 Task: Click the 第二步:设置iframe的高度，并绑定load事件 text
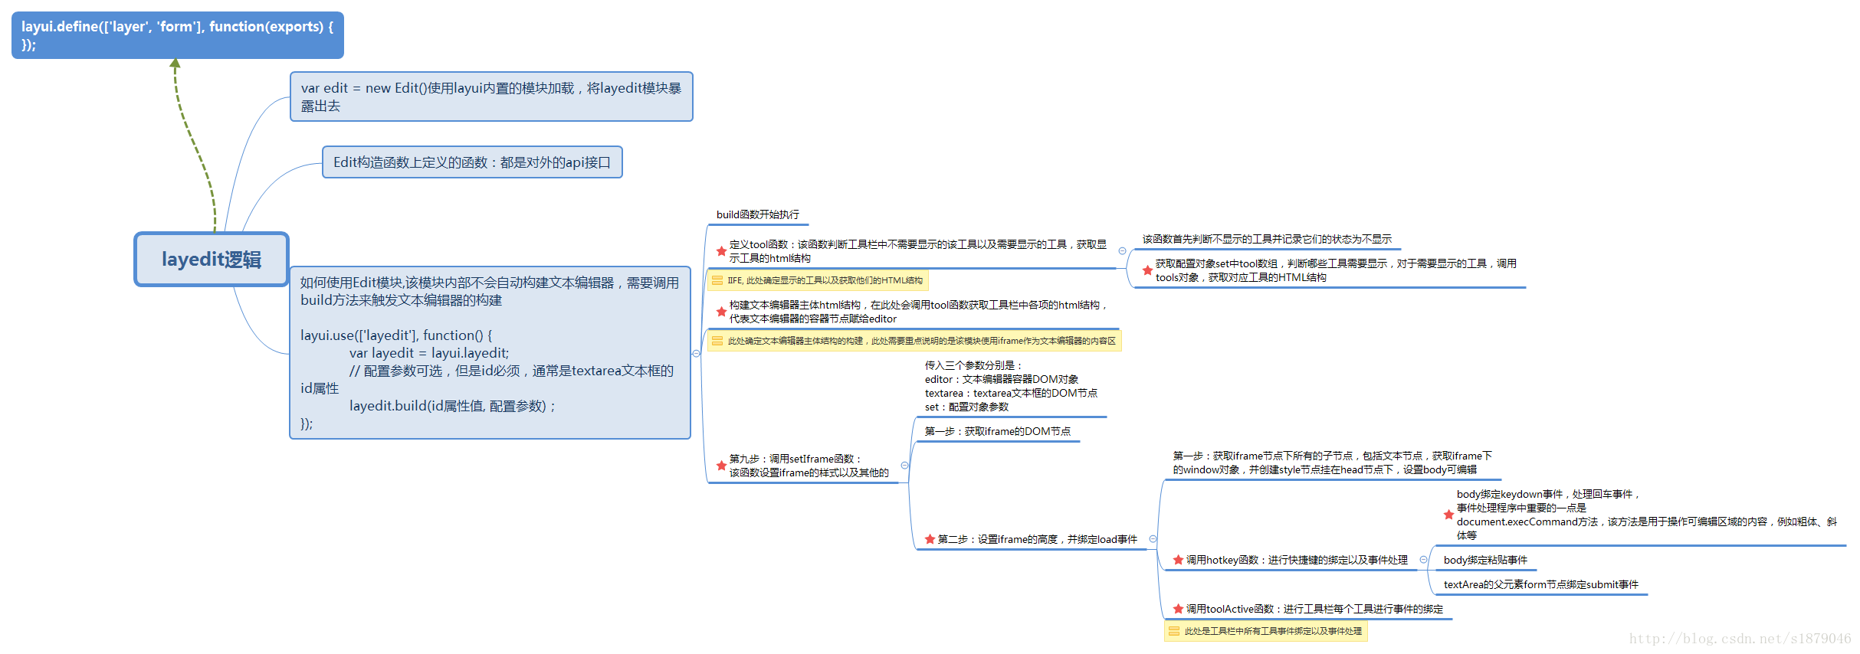tap(1038, 539)
